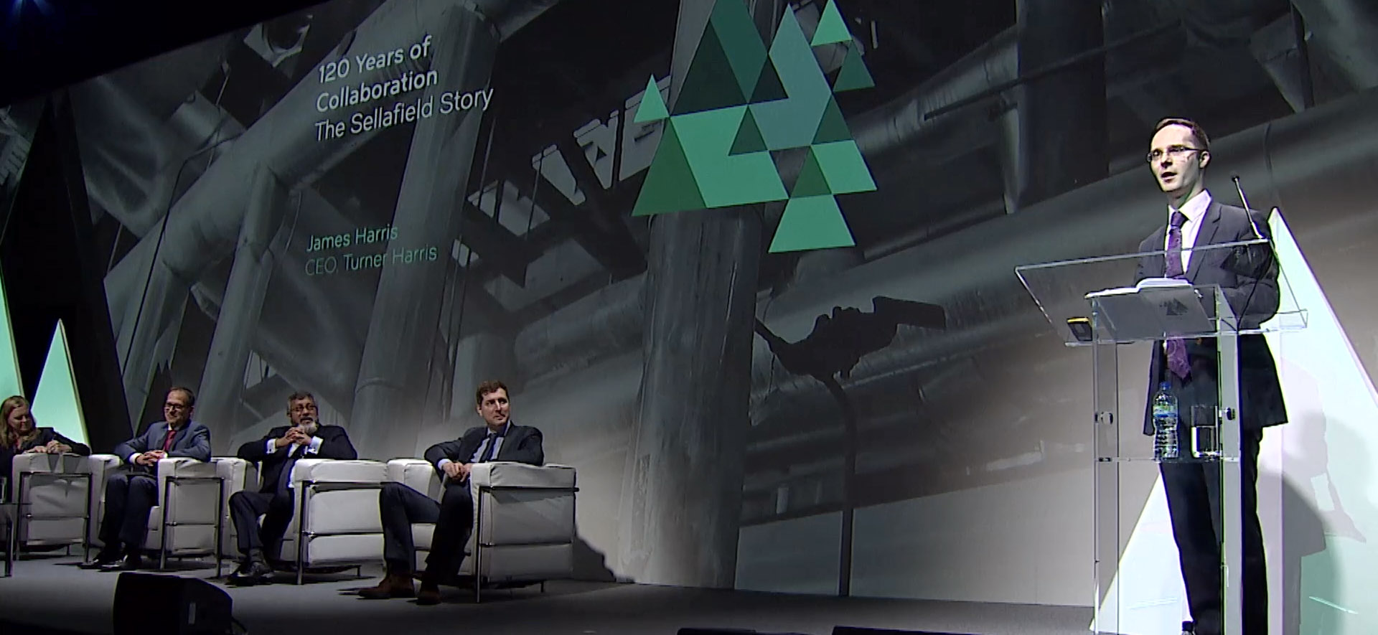The height and width of the screenshot is (635, 1378).
Task: Click the "CEO, Turner Harris" caption
Action: (371, 261)
